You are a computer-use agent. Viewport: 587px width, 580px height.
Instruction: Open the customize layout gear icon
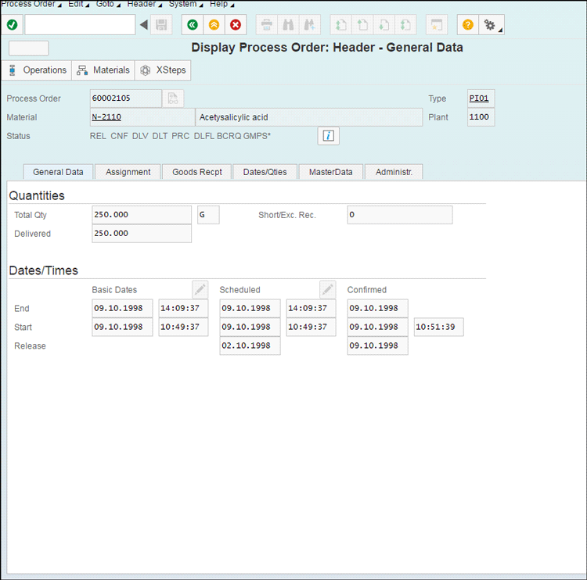491,25
